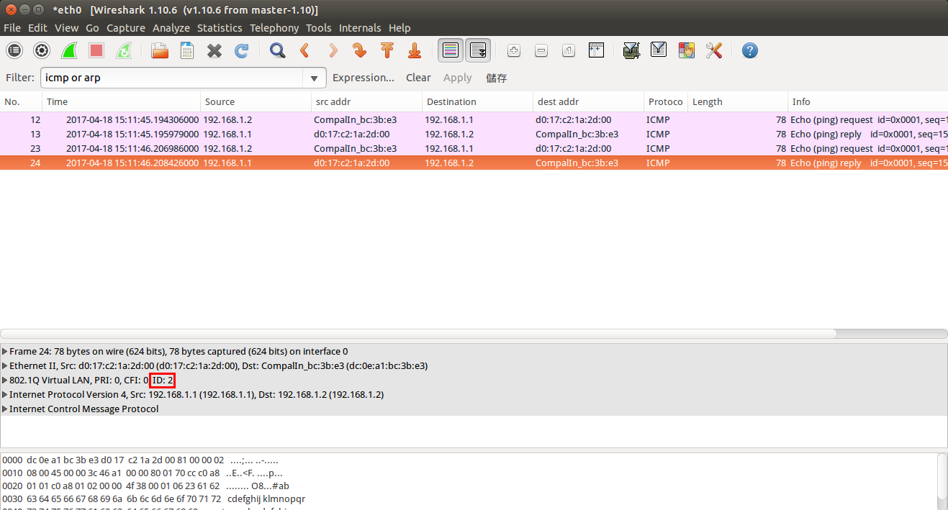Image resolution: width=948 pixels, height=510 pixels.
Task: Find a packet (magnifier icon)
Action: coord(277,50)
